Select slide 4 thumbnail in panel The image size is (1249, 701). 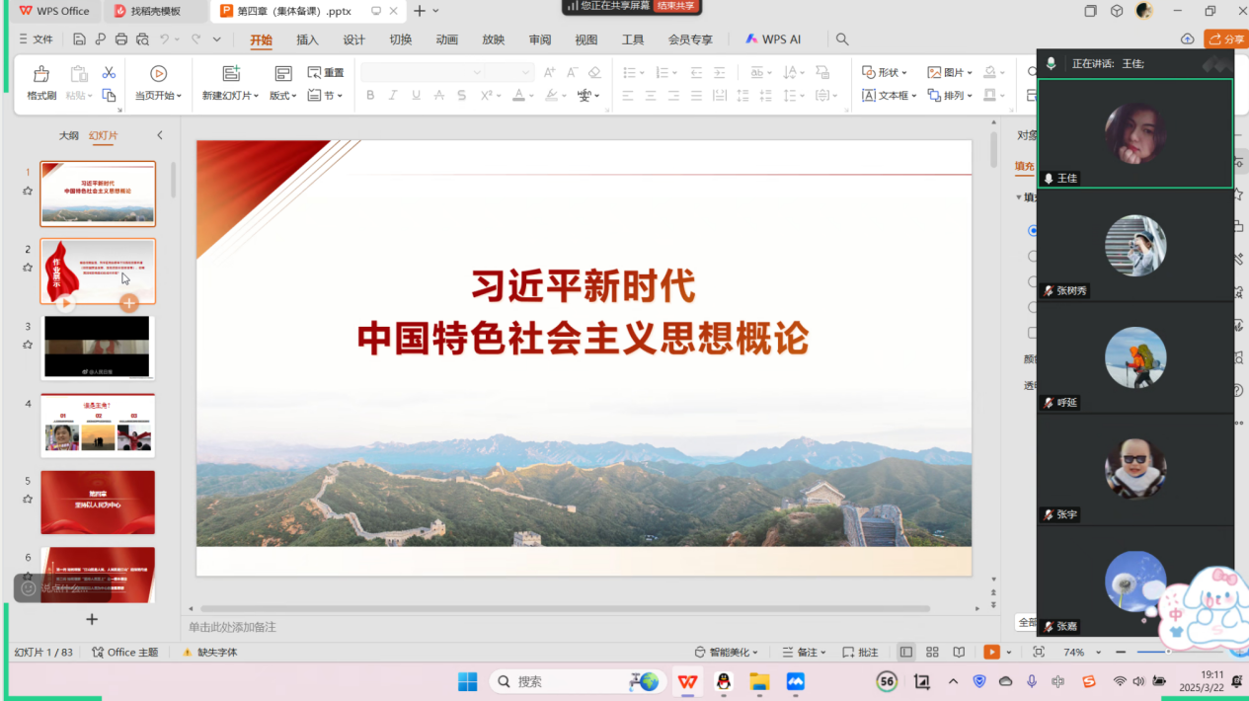click(98, 426)
